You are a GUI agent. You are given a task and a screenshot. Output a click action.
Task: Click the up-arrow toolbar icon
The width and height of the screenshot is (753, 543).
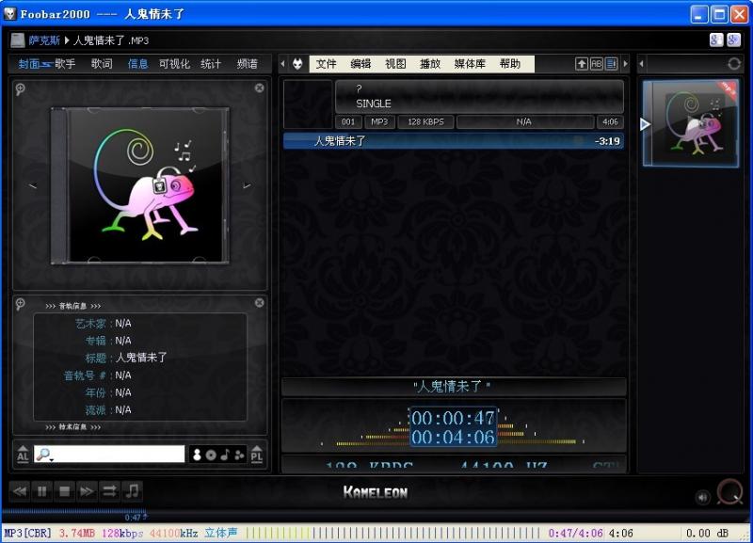pyautogui.click(x=582, y=64)
